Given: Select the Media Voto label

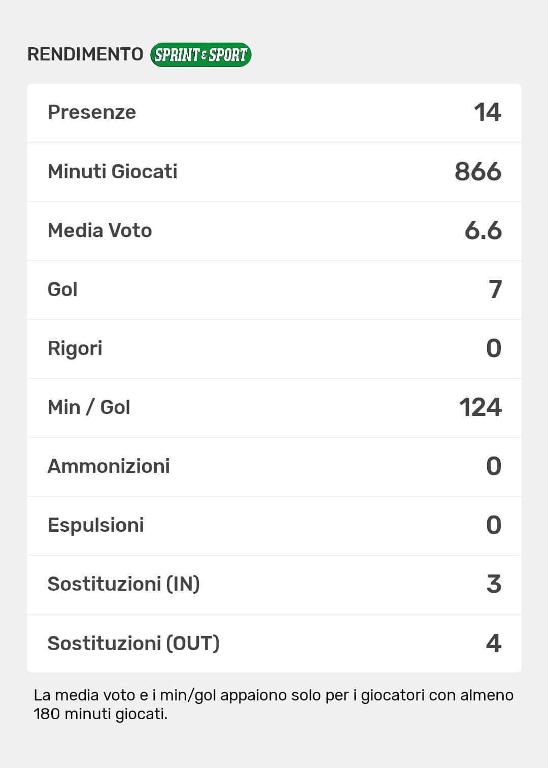Looking at the screenshot, I should [100, 231].
